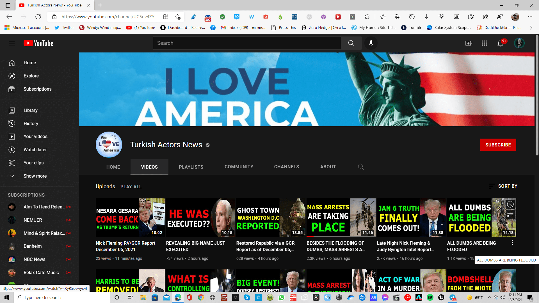Open the Create video camera icon
This screenshot has height=303, width=539.
coord(469,43)
